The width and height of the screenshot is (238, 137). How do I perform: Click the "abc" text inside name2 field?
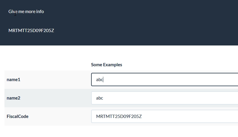[x=99, y=98]
